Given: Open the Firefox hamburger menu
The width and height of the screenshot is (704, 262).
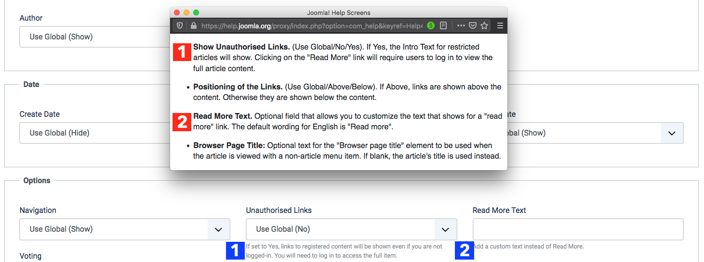Looking at the screenshot, I should [x=500, y=25].
